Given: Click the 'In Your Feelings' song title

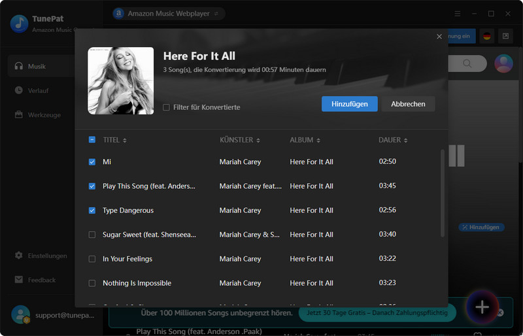Looking at the screenshot, I should [127, 259].
